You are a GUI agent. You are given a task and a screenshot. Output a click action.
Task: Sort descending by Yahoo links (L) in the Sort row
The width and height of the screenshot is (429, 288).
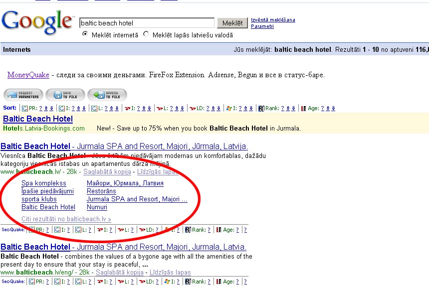(182, 109)
